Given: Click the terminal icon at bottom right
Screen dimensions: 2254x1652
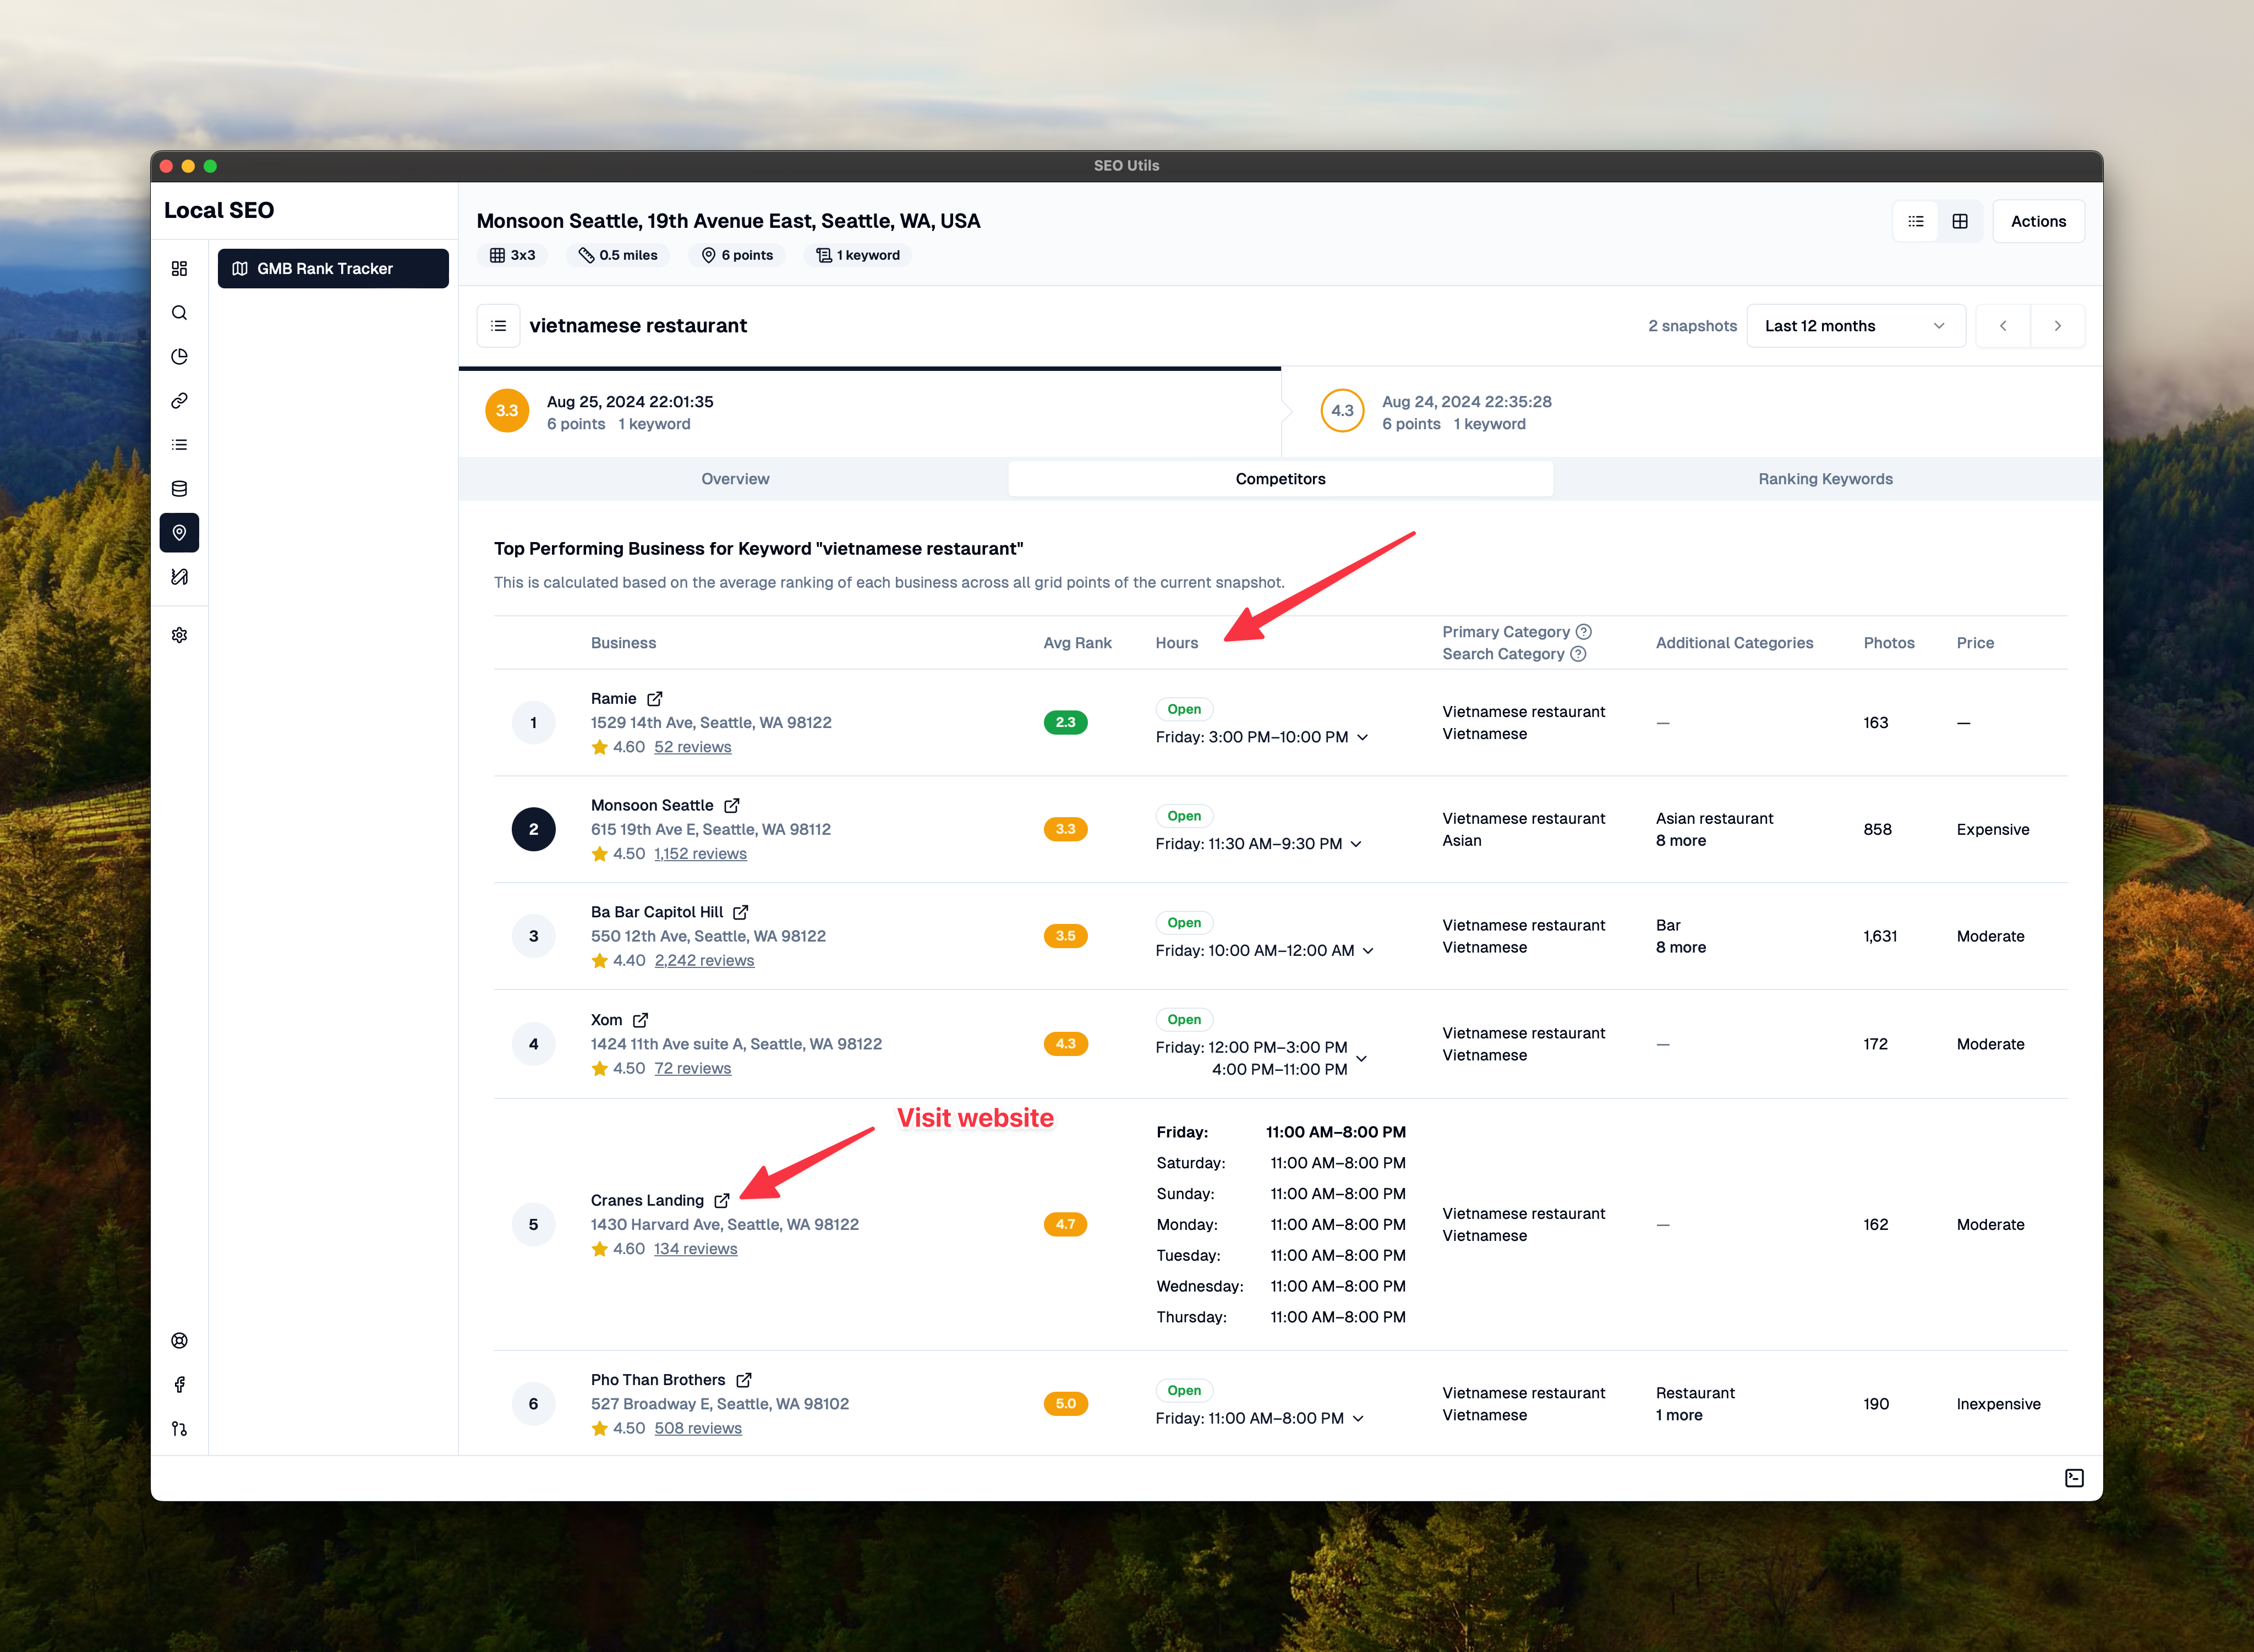Looking at the screenshot, I should 2074,1478.
